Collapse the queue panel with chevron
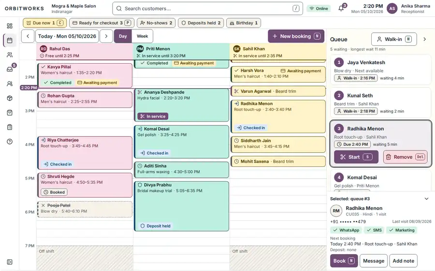This screenshot has height=271, width=435. coord(424,40)
